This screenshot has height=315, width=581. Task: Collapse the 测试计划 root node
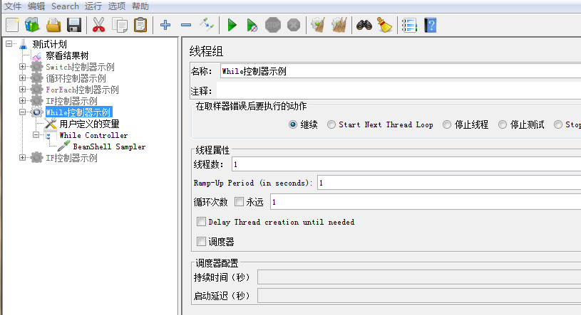pyautogui.click(x=9, y=43)
